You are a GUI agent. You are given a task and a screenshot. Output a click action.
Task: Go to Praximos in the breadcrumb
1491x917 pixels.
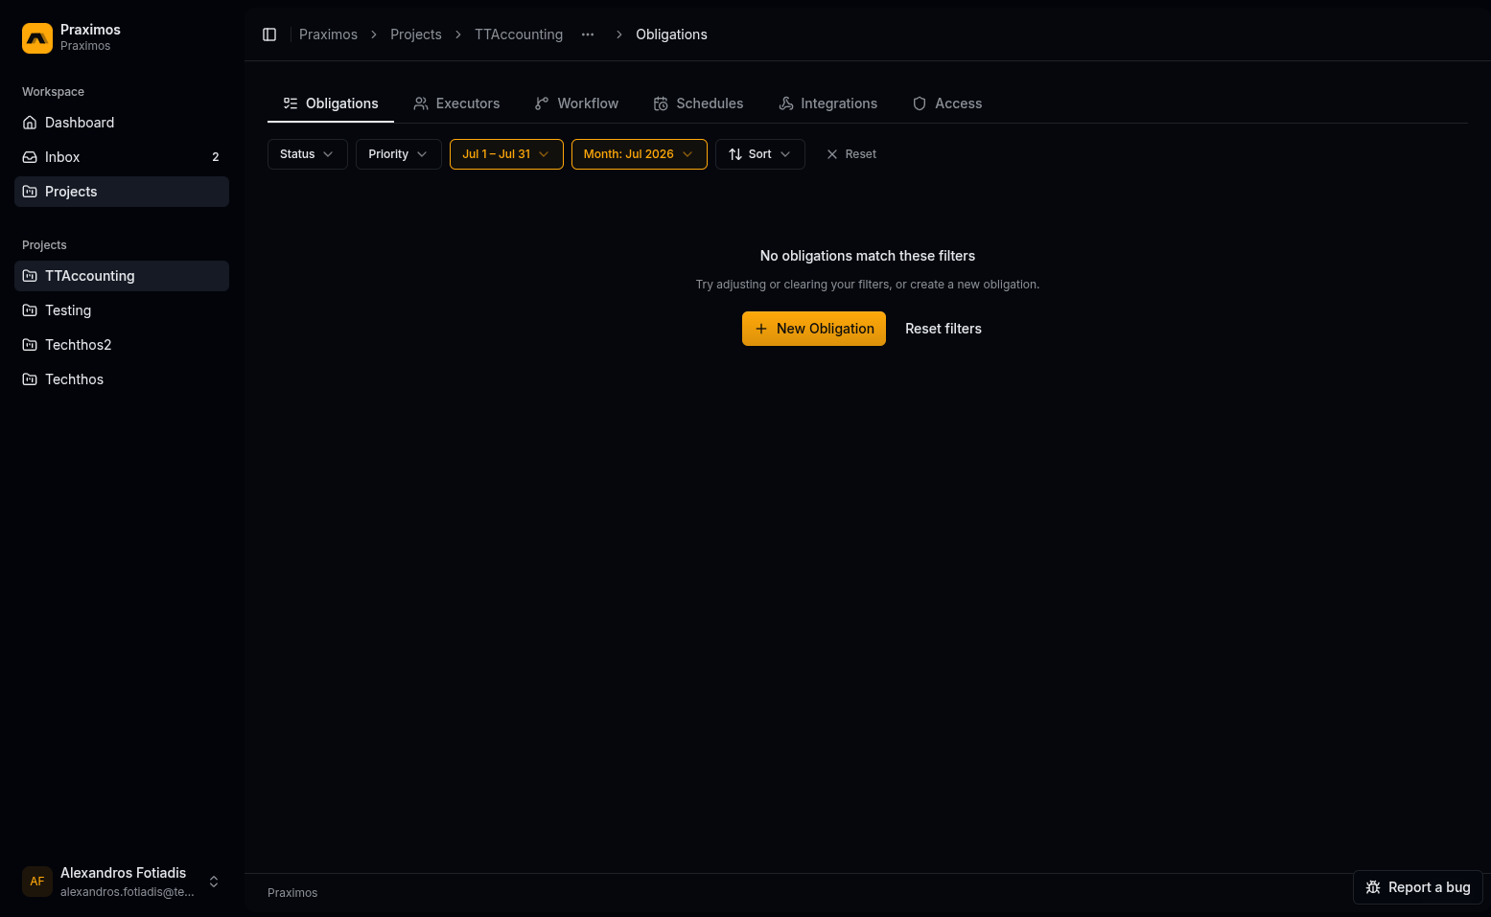click(x=328, y=34)
